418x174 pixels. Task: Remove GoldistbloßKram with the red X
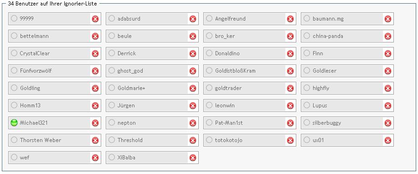(290, 71)
